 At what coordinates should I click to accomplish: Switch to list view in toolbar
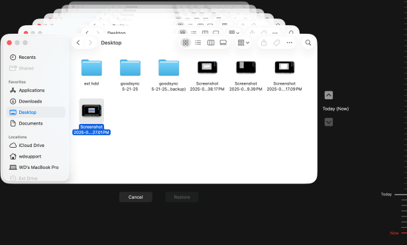(198, 42)
